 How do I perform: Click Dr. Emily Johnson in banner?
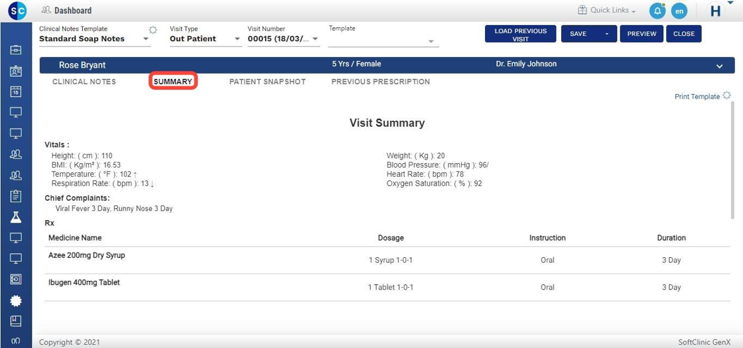coord(526,64)
